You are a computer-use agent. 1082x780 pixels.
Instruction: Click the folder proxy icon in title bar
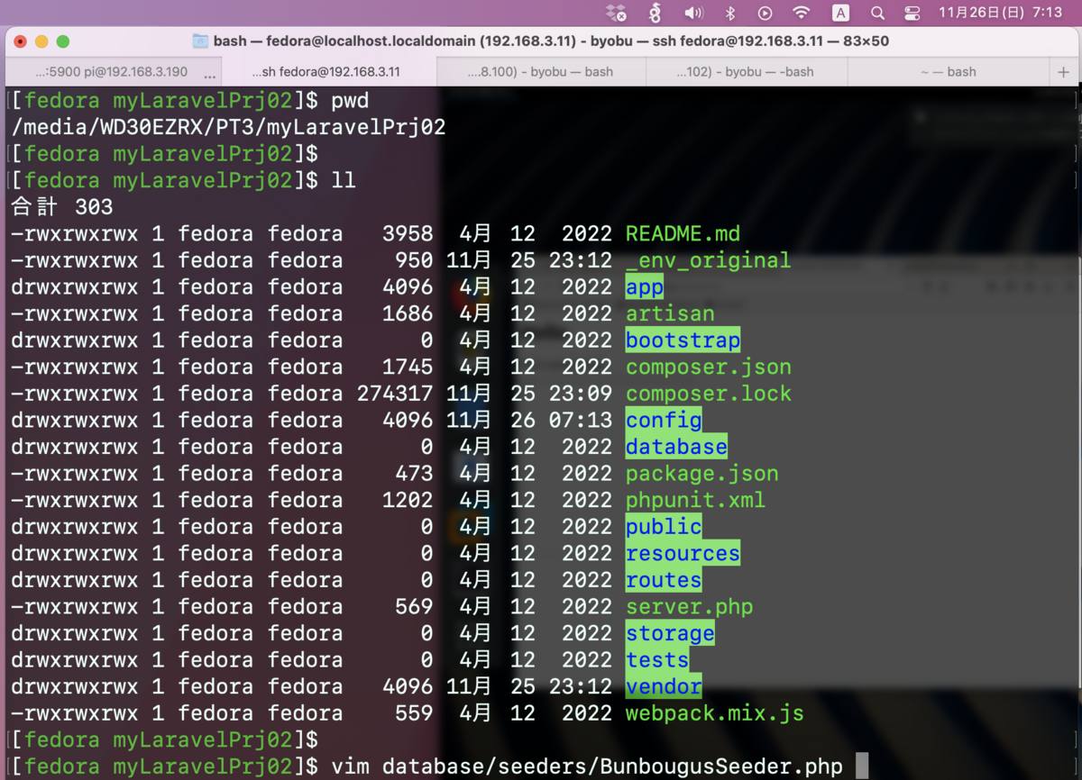(200, 41)
